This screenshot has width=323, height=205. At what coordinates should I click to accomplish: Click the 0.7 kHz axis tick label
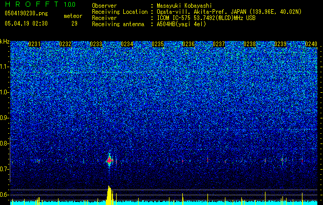click(x=5, y=169)
